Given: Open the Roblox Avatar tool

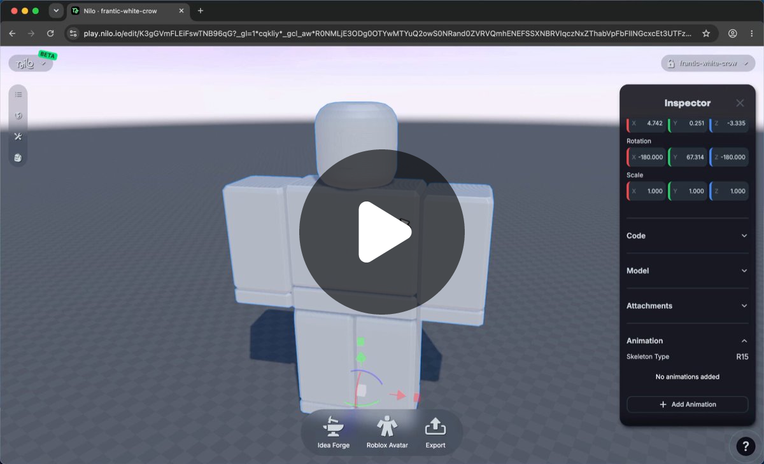Looking at the screenshot, I should click(387, 432).
